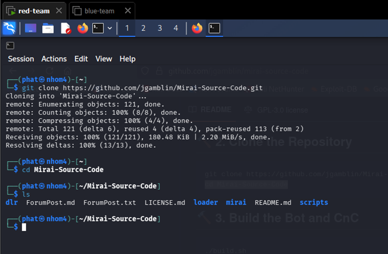Image resolution: width=388 pixels, height=254 pixels.
Task: Switch to workspace 4
Action: pos(176,28)
